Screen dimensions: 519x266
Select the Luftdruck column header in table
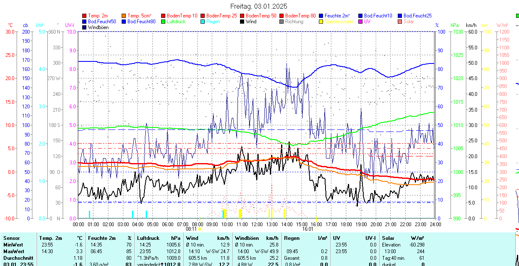148,238
